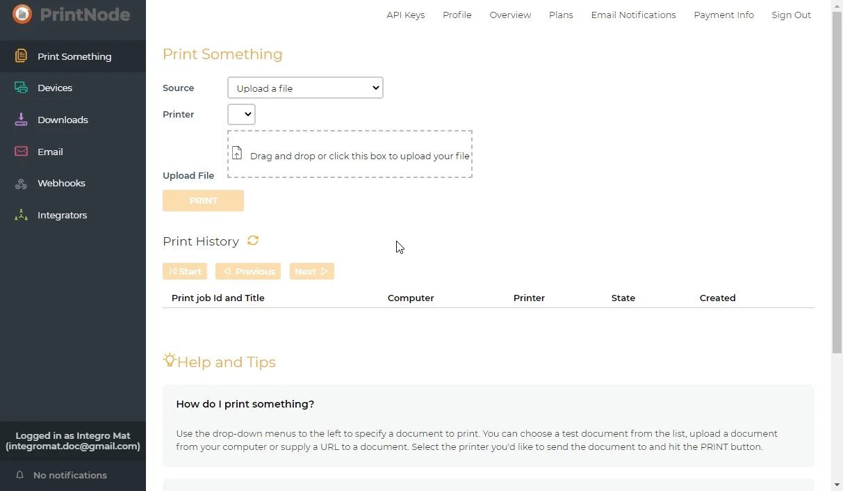Click the Downloads icon in sidebar

pos(22,120)
